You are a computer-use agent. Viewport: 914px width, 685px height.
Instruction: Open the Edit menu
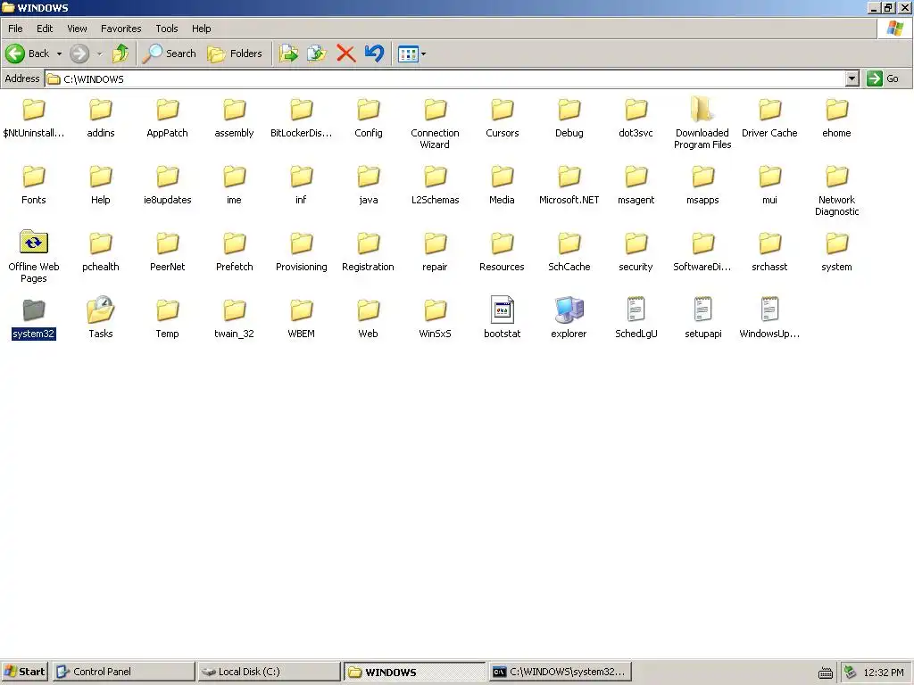45,29
